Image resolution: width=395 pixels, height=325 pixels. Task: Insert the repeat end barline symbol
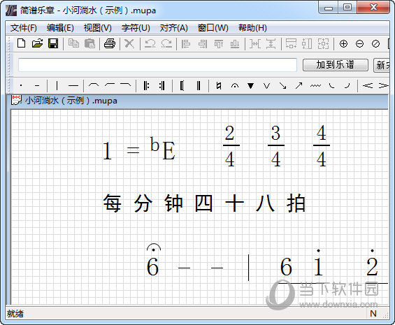[x=162, y=86]
